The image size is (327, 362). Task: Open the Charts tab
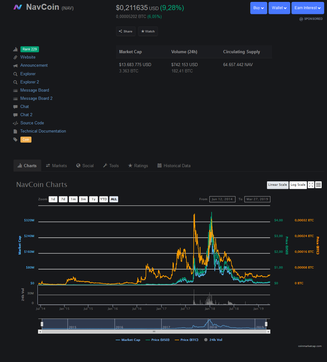(x=27, y=166)
